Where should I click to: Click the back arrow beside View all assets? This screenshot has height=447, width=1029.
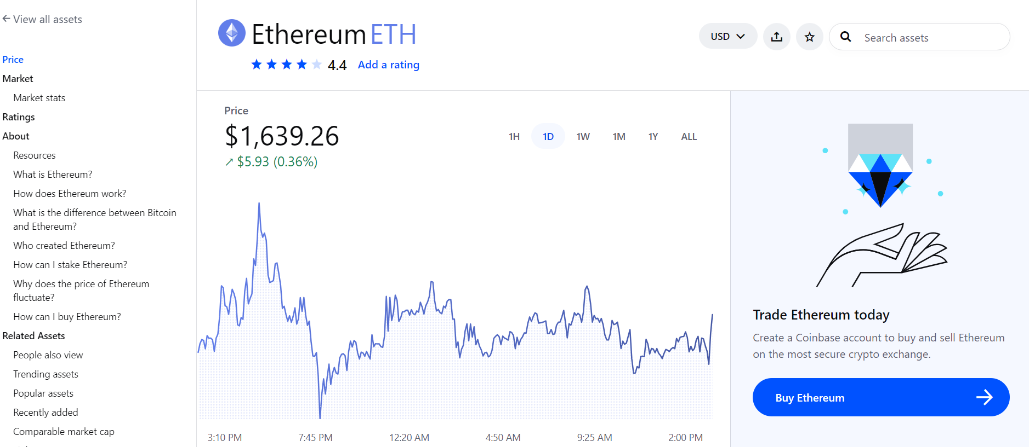pos(6,19)
